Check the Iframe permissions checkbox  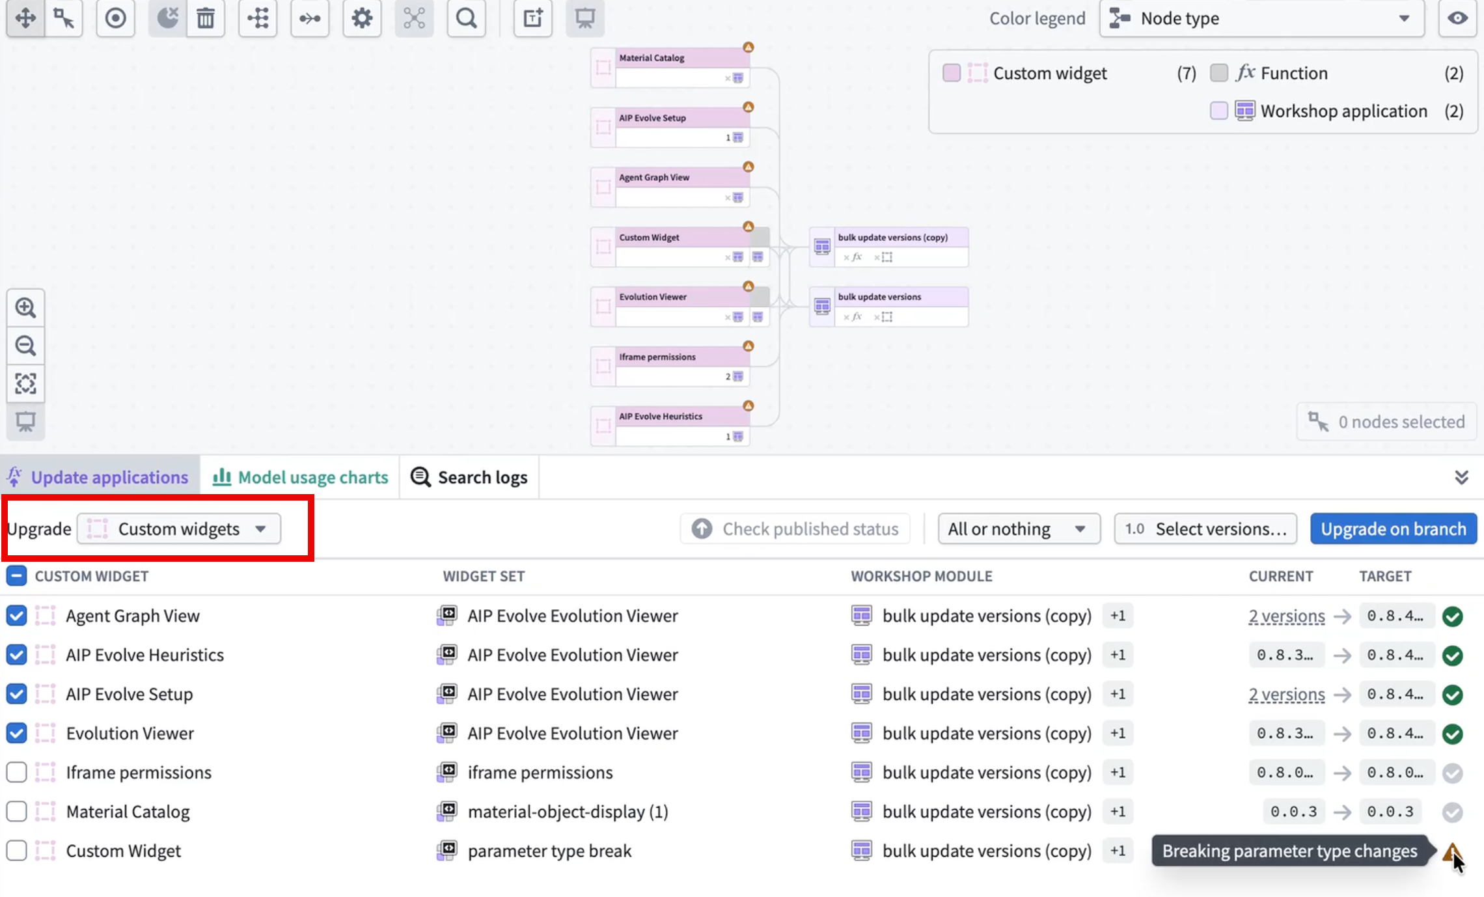click(16, 772)
